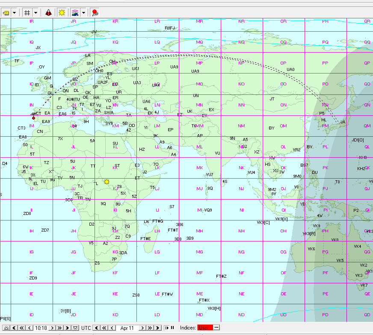Image resolution: width=373 pixels, height=335 pixels.
Task: Click the red User indices field
Action: click(x=205, y=328)
